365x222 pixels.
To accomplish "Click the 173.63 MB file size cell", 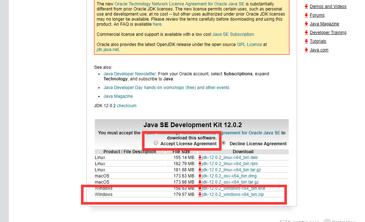I will 184,176.
